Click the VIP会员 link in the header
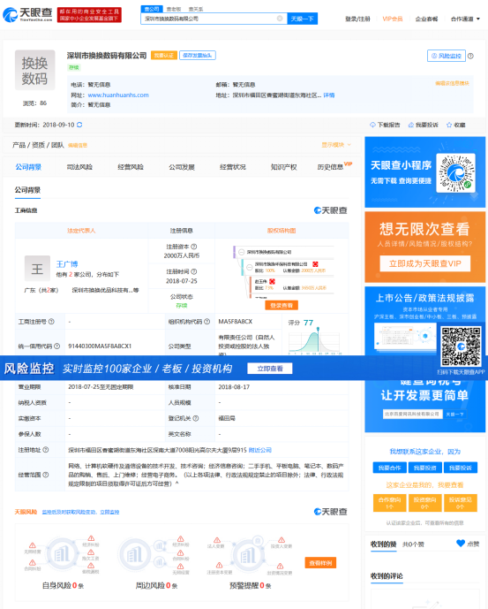The image size is (488, 609). pyautogui.click(x=393, y=19)
